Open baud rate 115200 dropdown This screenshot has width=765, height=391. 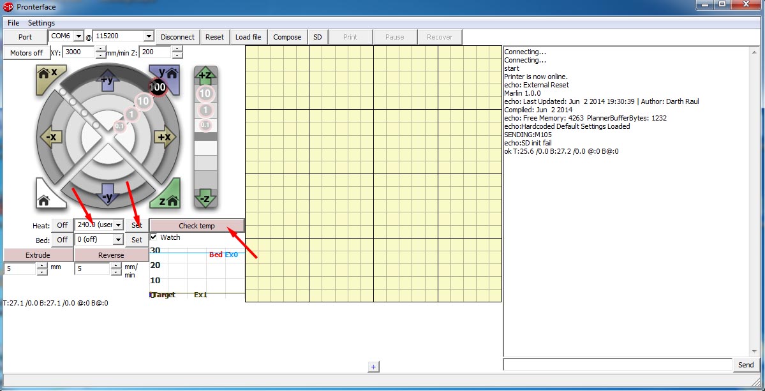[x=149, y=36]
